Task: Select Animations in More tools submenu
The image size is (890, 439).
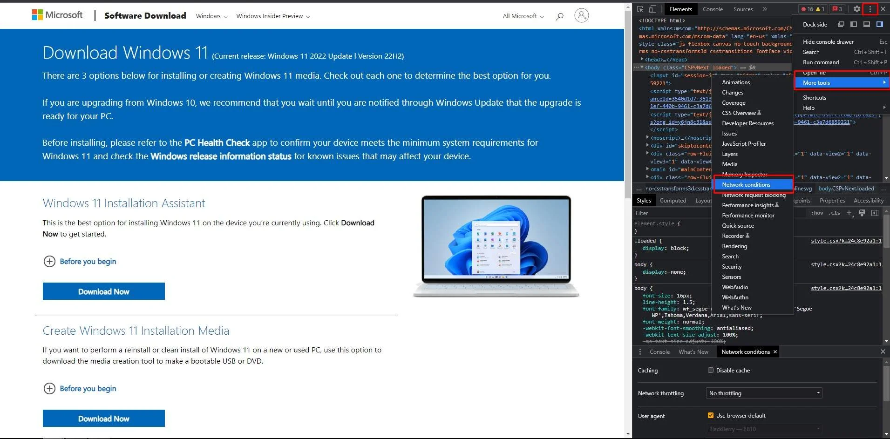Action: pos(753,82)
